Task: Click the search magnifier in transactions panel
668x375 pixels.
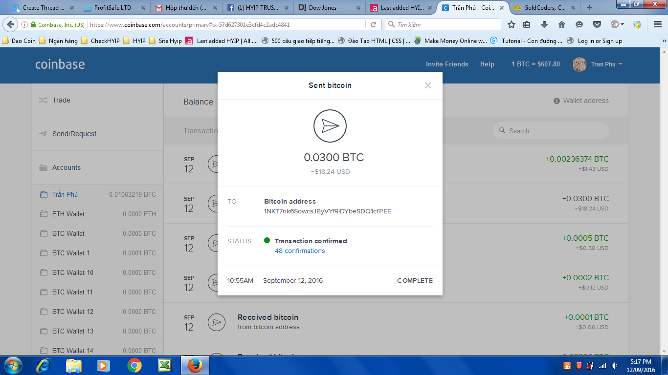Action: coord(503,130)
